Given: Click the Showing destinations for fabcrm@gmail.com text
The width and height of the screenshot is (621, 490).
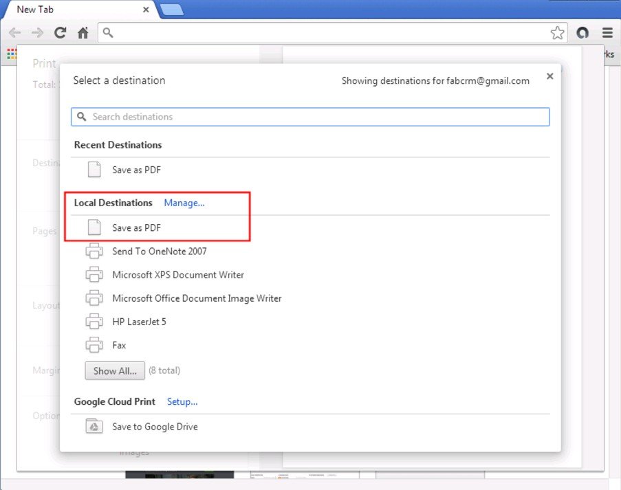Looking at the screenshot, I should pyautogui.click(x=435, y=80).
